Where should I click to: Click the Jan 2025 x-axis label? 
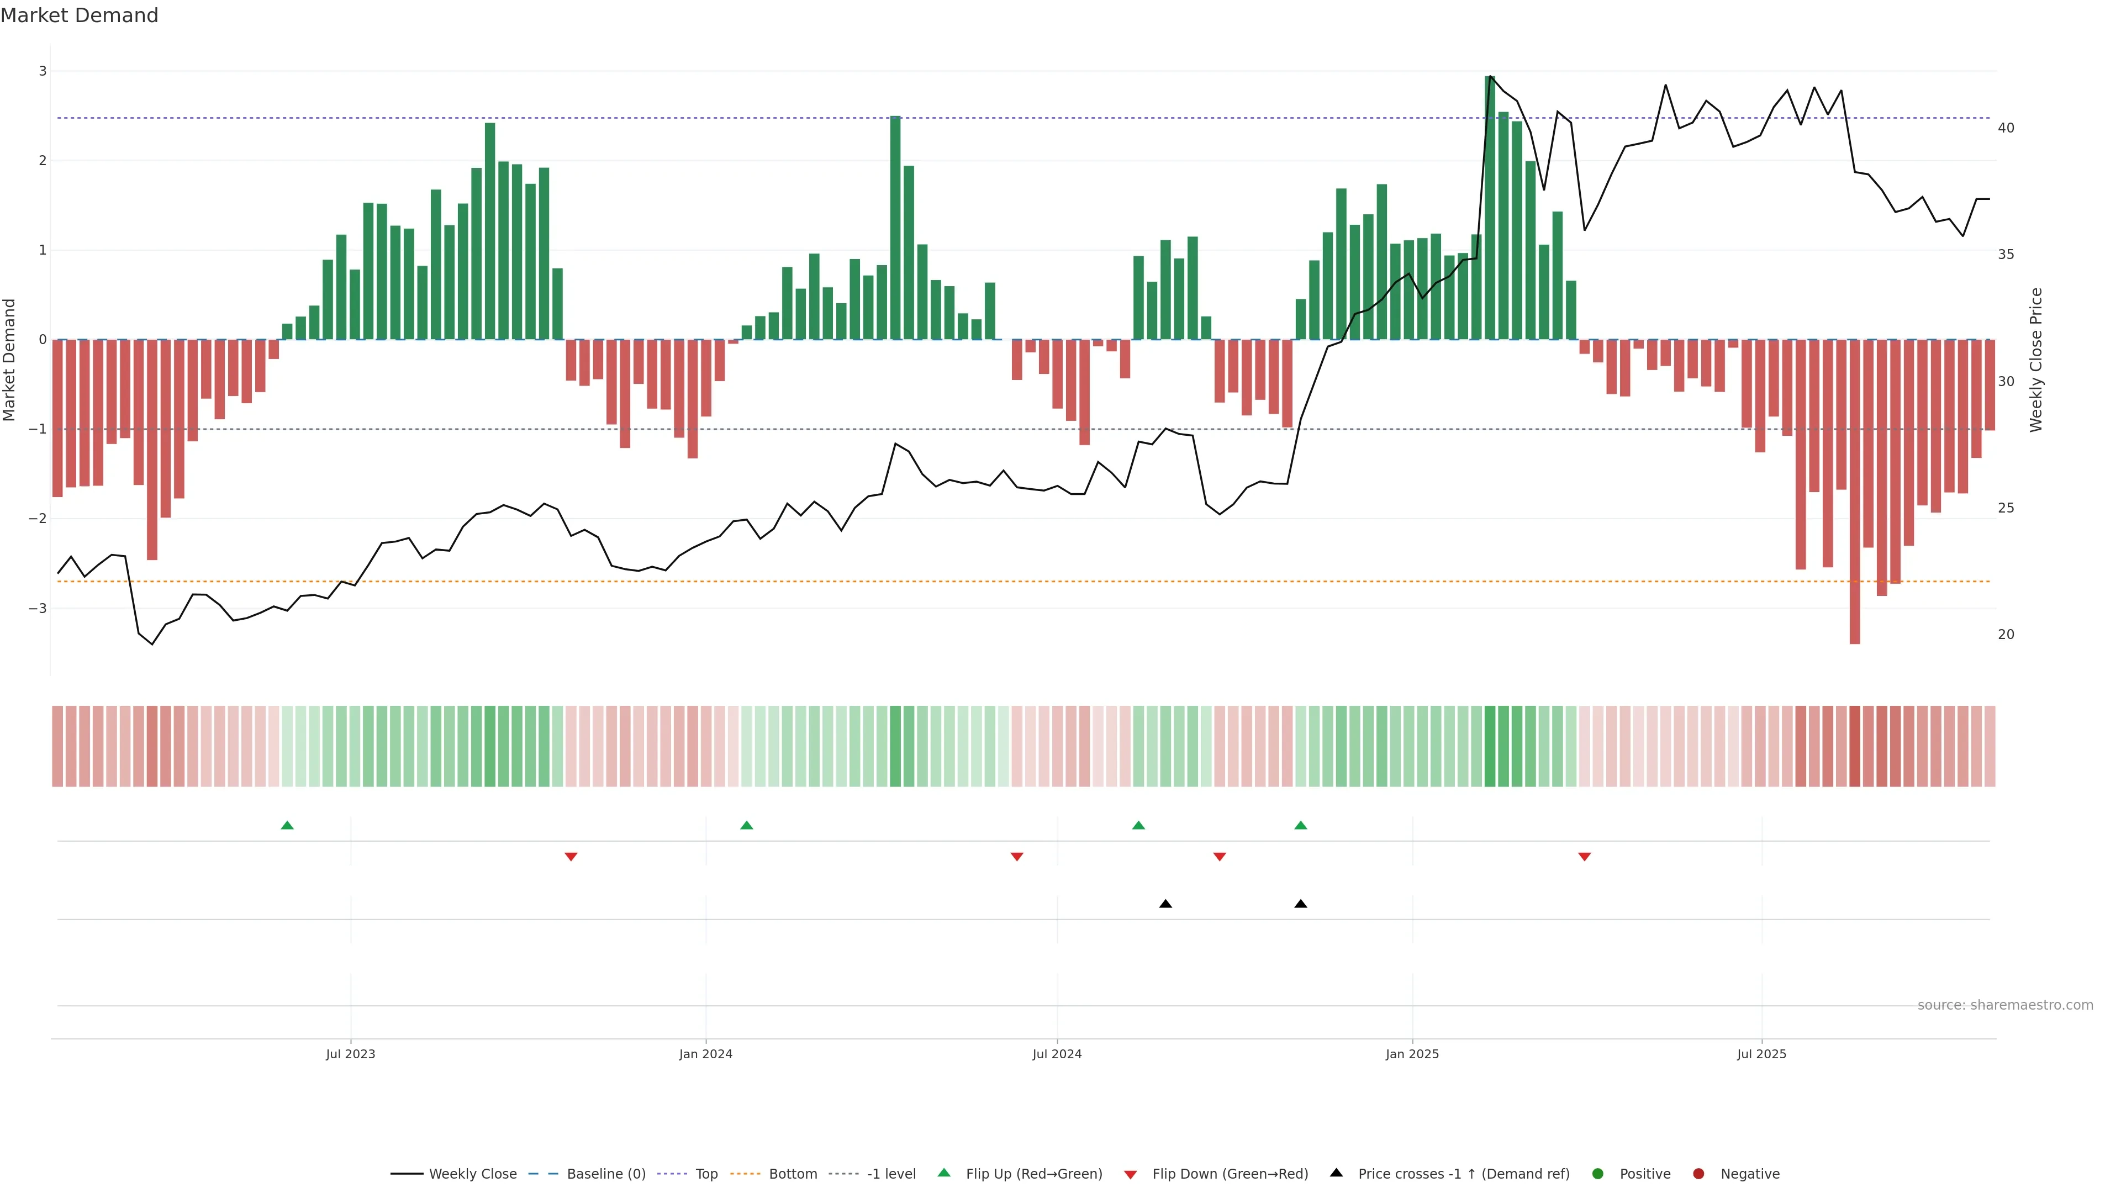pyautogui.click(x=1412, y=1054)
